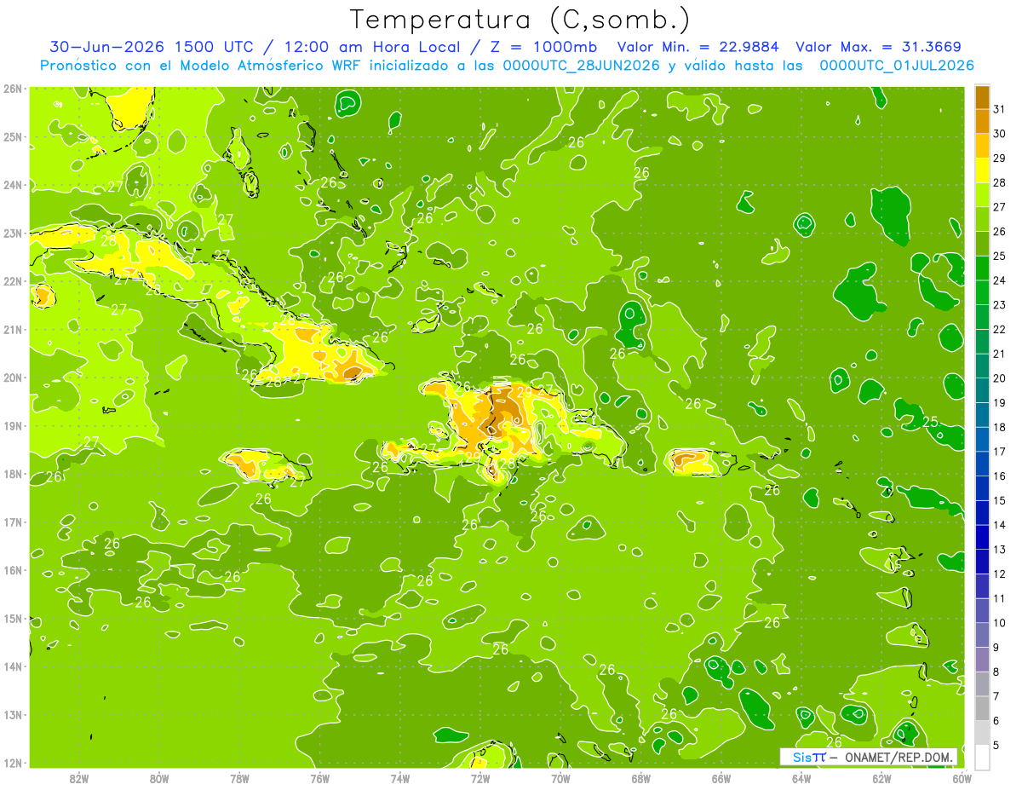Screen dimensions: 1022x790
Task: Click the 18N latitude axis label
Action: tap(13, 473)
